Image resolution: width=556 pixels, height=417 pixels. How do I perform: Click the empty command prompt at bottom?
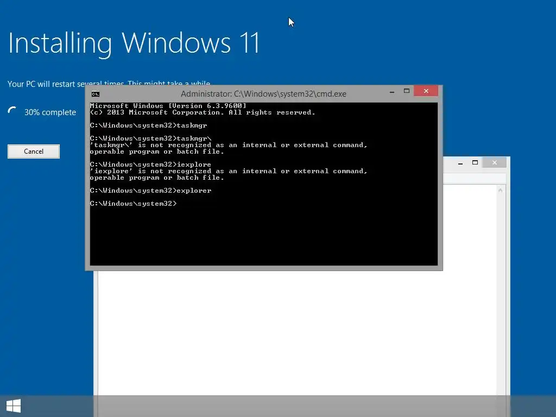point(134,204)
